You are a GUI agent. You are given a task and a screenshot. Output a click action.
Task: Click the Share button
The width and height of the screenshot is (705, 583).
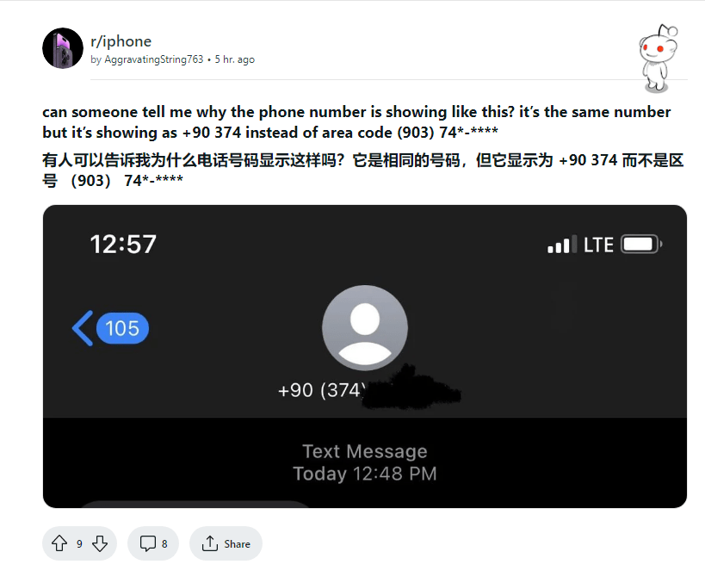point(226,543)
